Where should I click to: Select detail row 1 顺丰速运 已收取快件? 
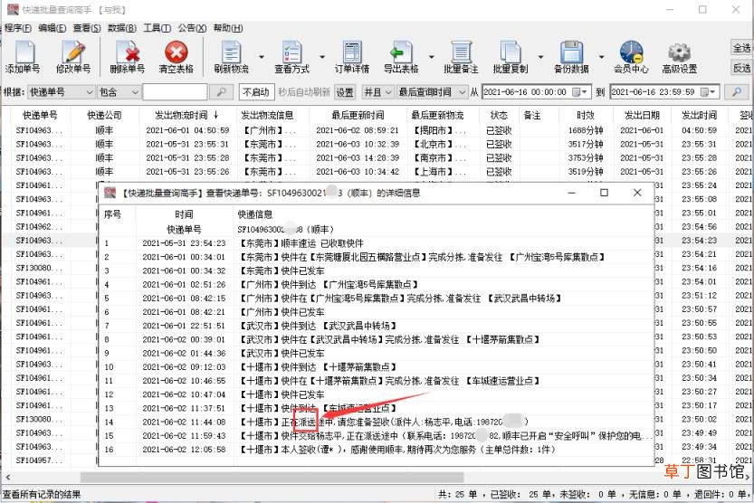pos(376,243)
